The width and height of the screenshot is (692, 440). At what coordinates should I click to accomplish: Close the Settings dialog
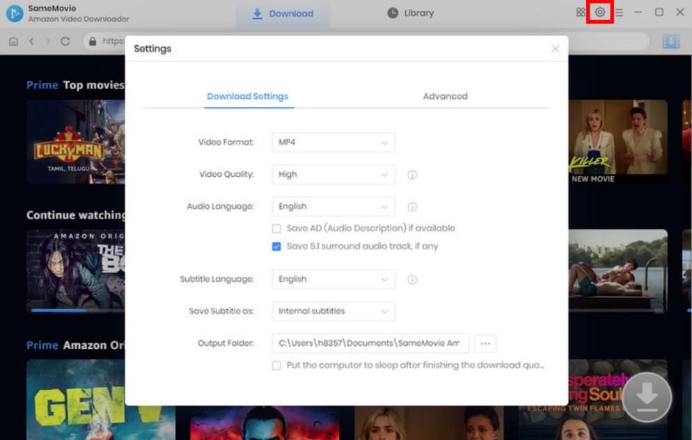pos(555,49)
